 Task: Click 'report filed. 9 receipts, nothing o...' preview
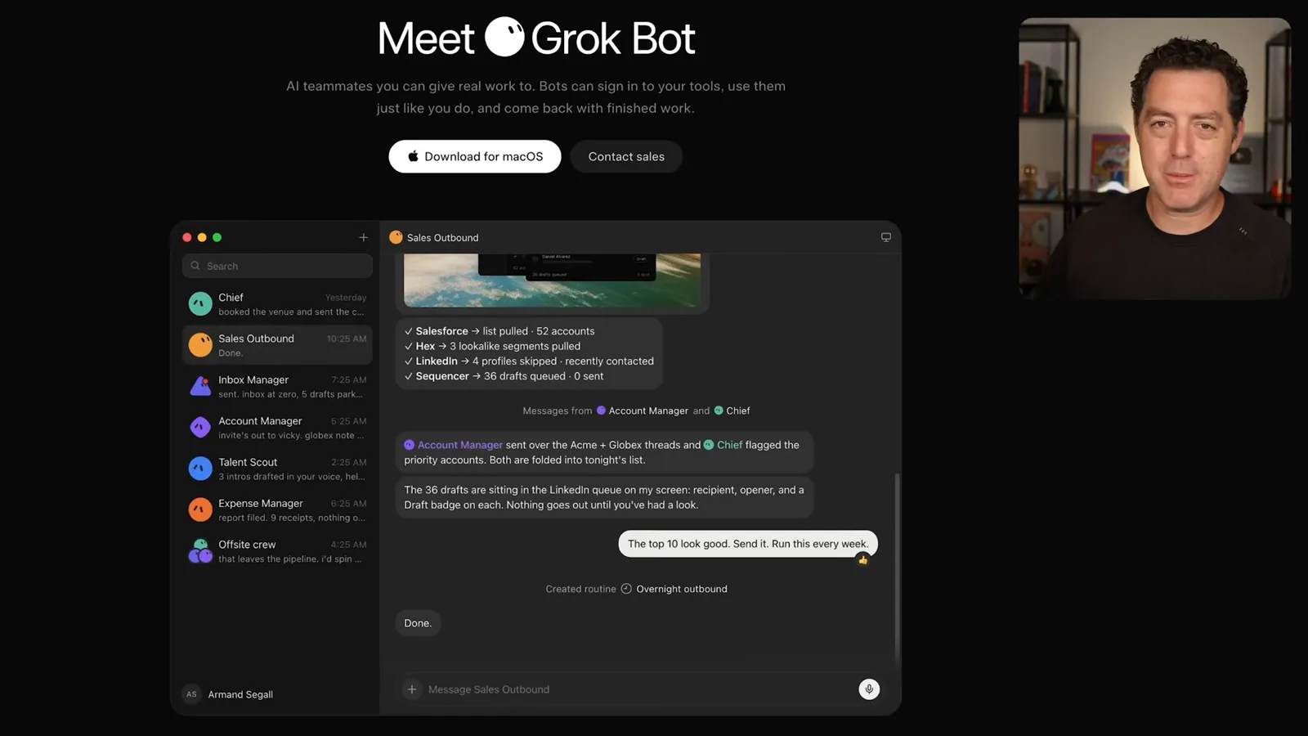[x=291, y=518]
